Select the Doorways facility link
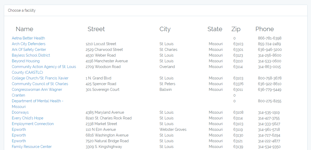This screenshot has height=150, width=311. pyautogui.click(x=20, y=112)
